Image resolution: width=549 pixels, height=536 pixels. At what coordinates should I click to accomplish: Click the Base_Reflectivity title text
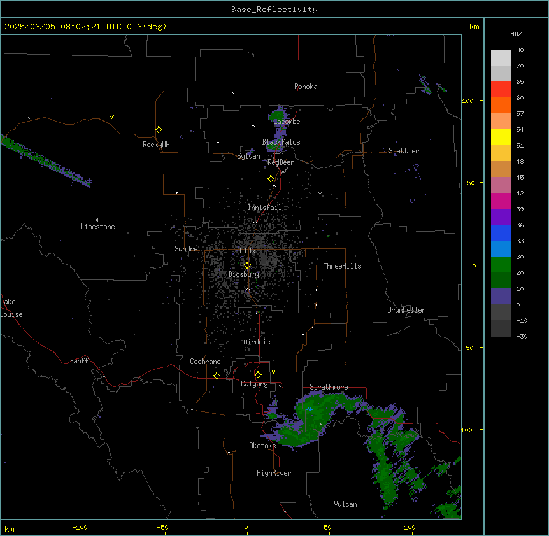[x=274, y=10]
